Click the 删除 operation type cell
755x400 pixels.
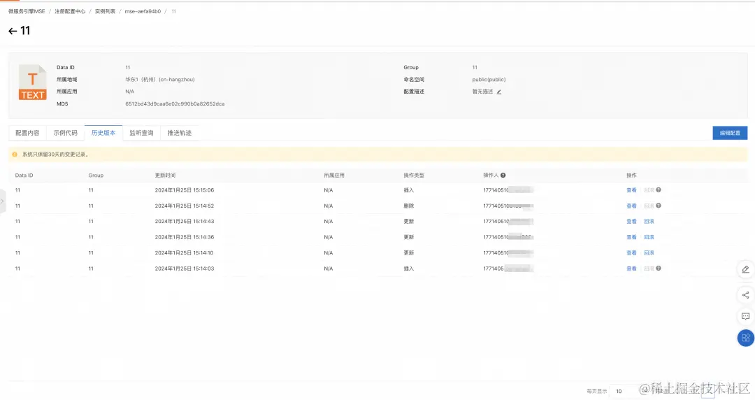click(409, 206)
